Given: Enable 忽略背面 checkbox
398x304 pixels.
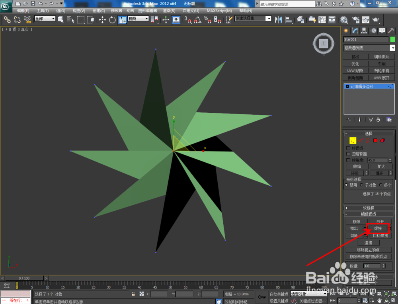Looking at the screenshot, I should click(348, 154).
